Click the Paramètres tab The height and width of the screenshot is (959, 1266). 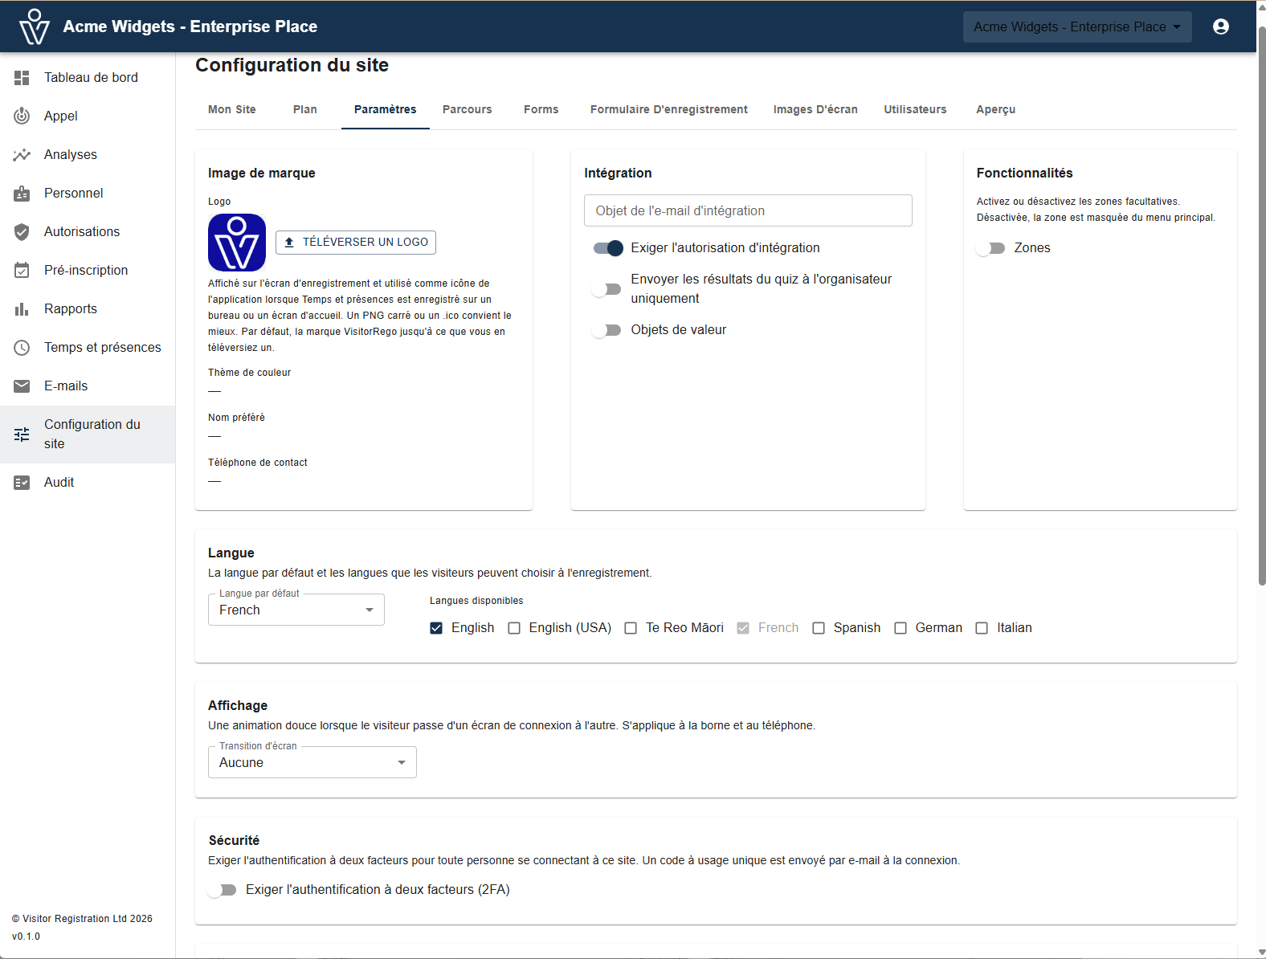386,109
